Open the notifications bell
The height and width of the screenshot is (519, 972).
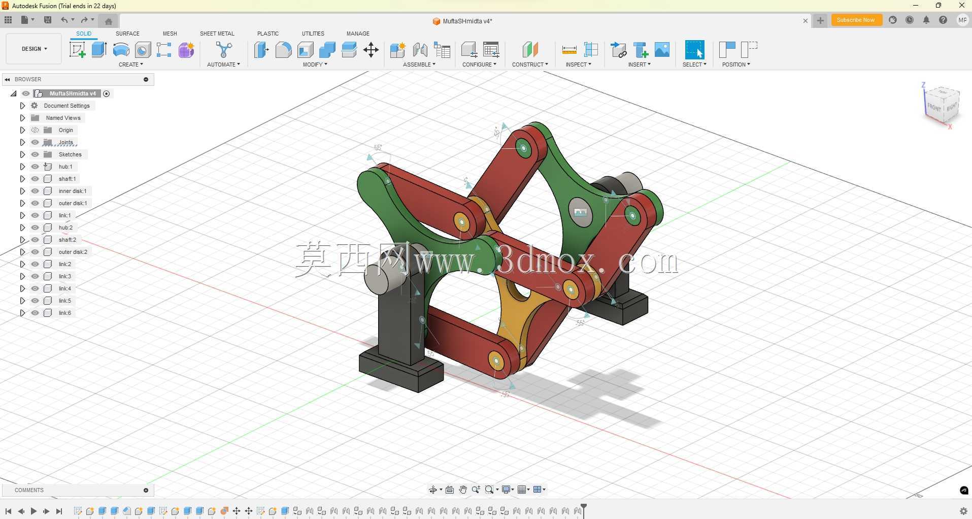coord(926,20)
